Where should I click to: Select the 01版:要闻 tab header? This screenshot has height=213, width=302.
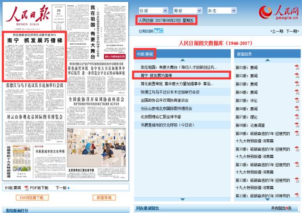point(145,54)
